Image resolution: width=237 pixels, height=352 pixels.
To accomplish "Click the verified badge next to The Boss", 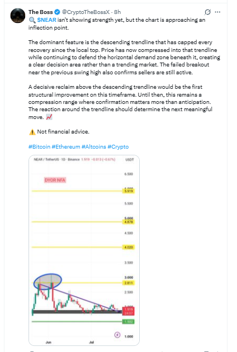I will (x=57, y=12).
